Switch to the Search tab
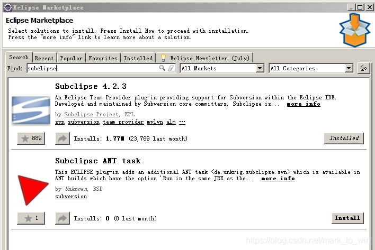Image resolution: width=375 pixels, height=250 pixels. 19,57
